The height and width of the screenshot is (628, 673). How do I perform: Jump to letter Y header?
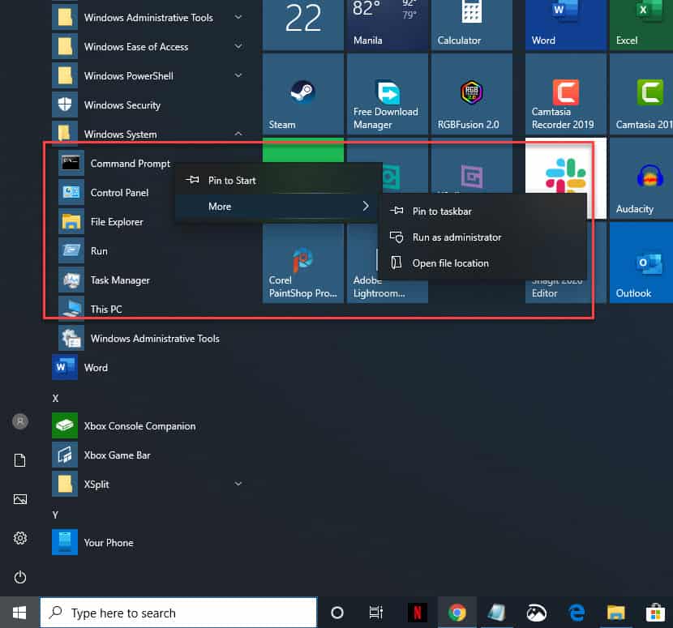click(55, 515)
